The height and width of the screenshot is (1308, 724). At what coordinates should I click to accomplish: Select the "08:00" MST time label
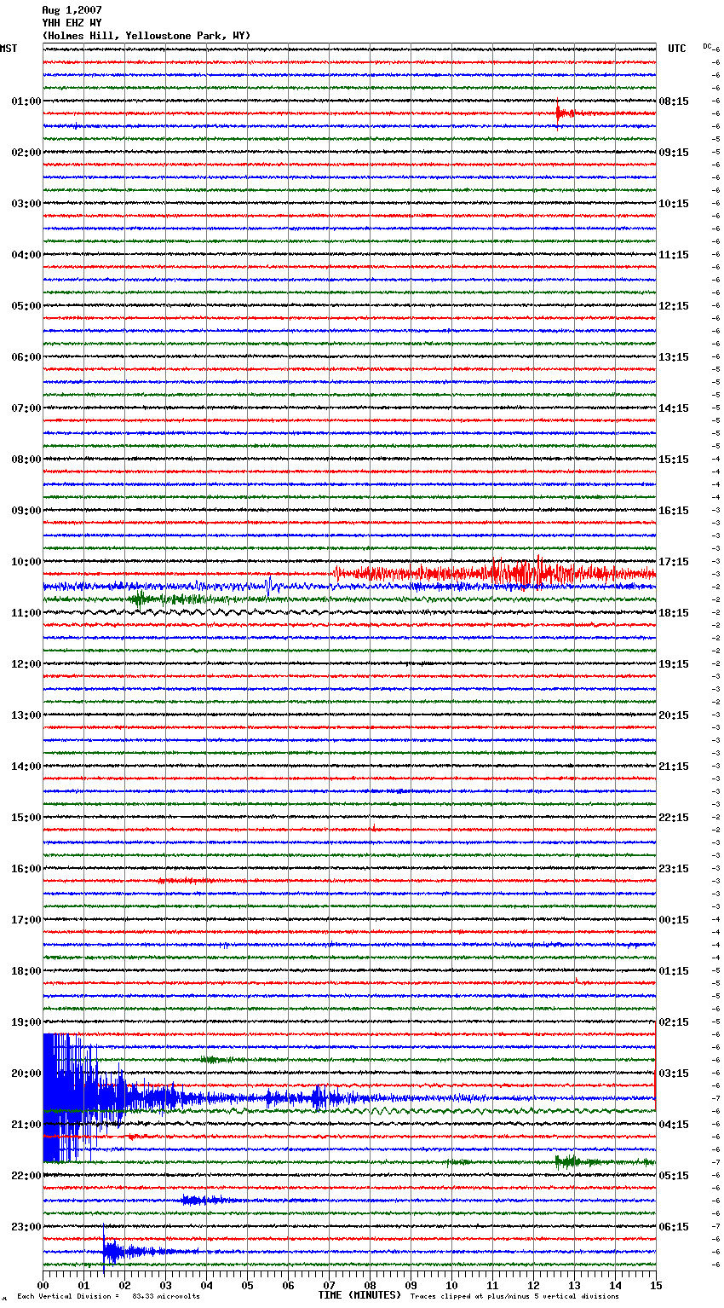click(x=26, y=460)
